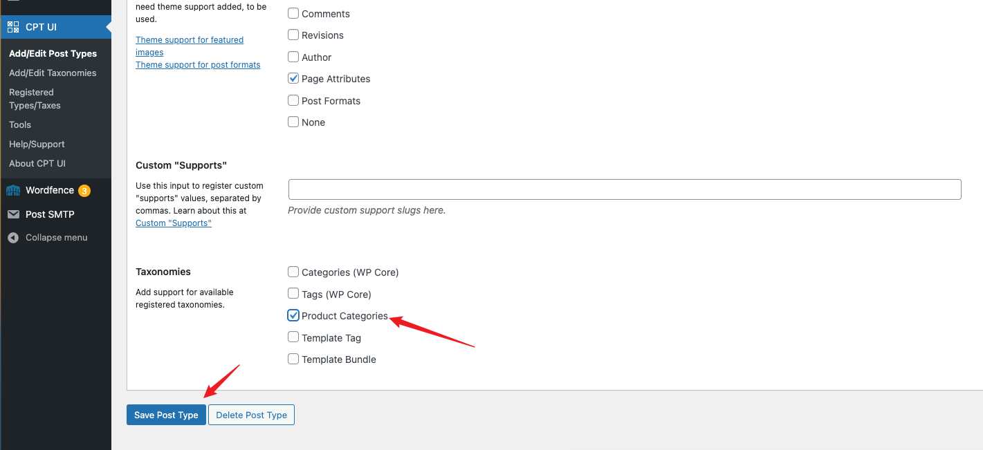Uncheck the Page Attributes checkbox
This screenshot has height=450, width=983.
click(x=293, y=79)
